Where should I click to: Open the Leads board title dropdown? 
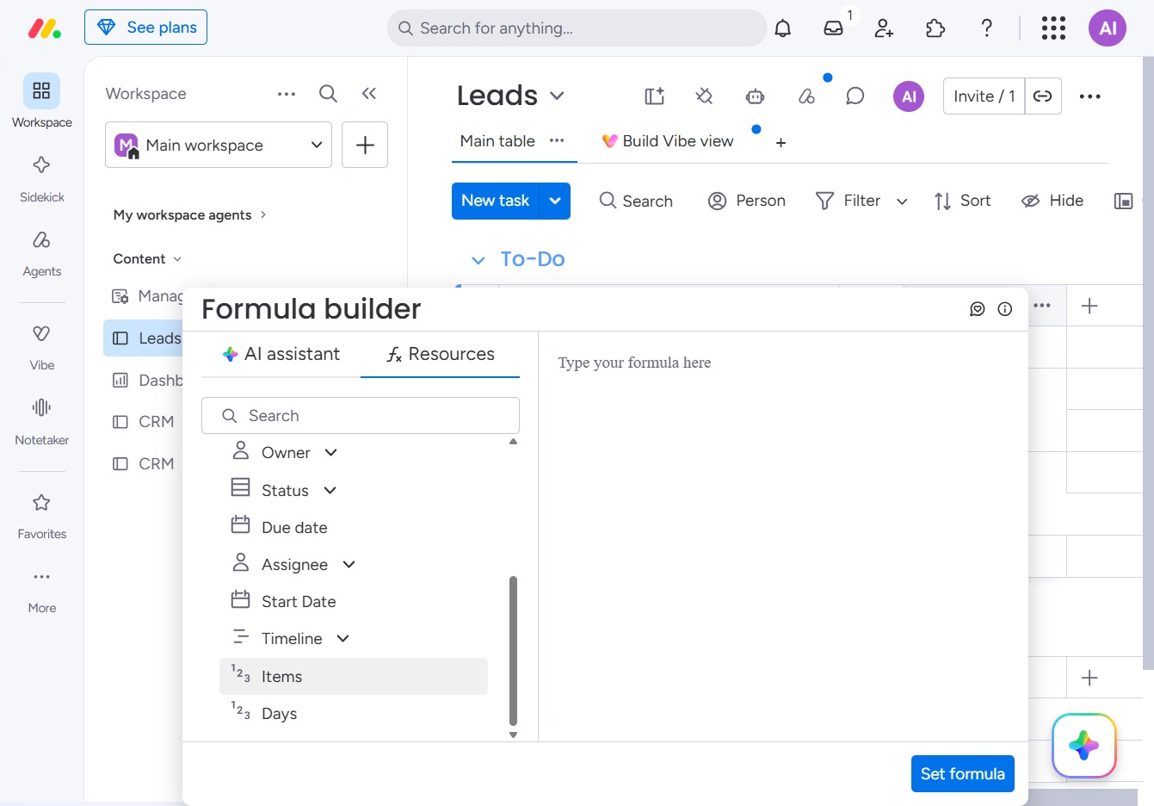pos(557,96)
